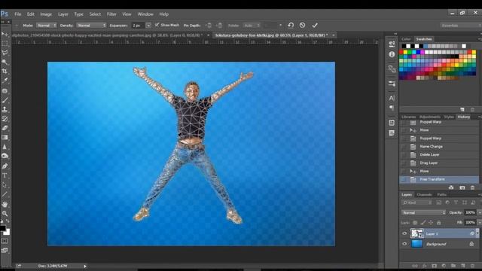Switch to the Adjustments tab

click(x=430, y=117)
